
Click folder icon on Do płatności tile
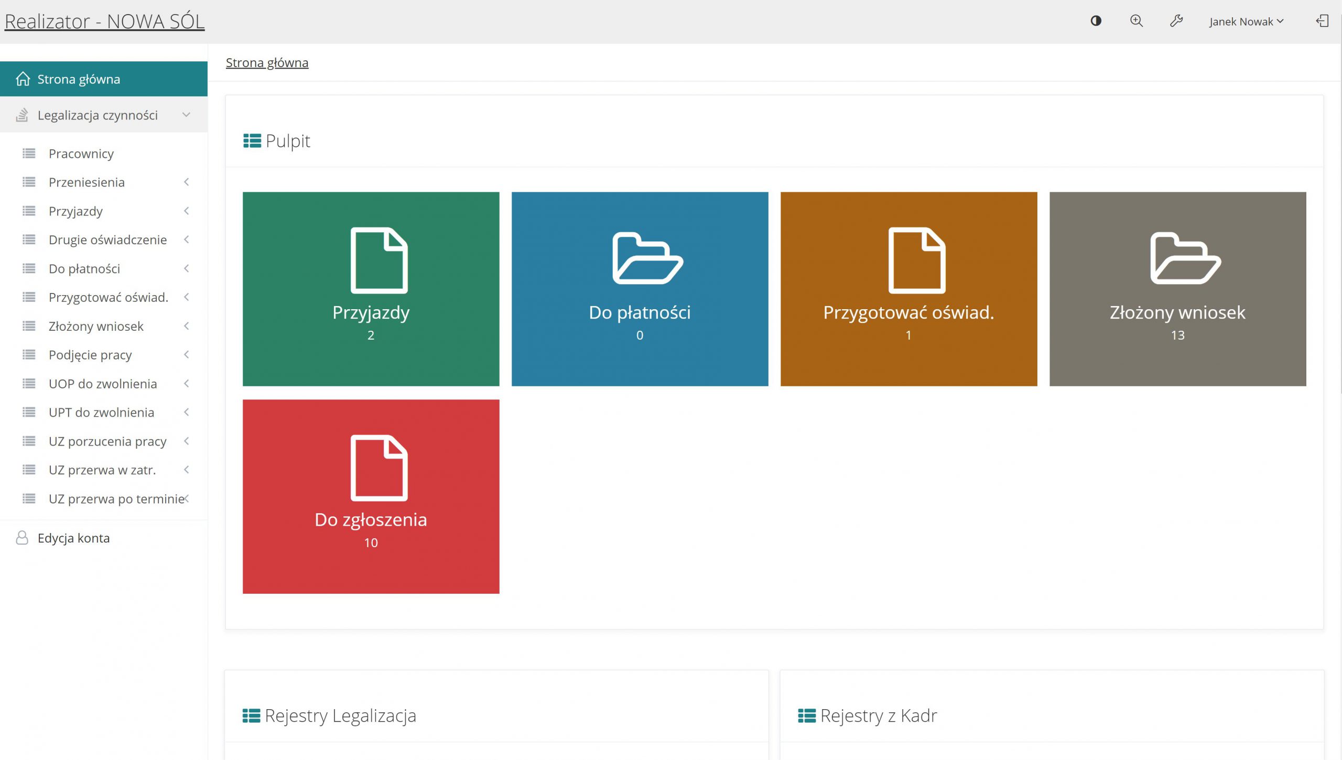click(647, 258)
